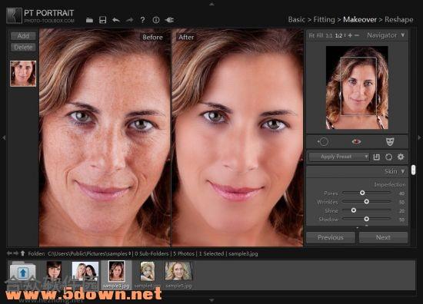Select the face thumbnail in left panel
The height and width of the screenshot is (304, 423).
[23, 74]
